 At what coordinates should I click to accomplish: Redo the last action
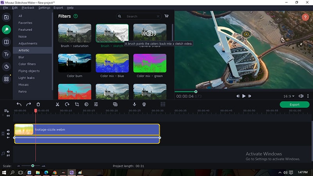point(29,104)
